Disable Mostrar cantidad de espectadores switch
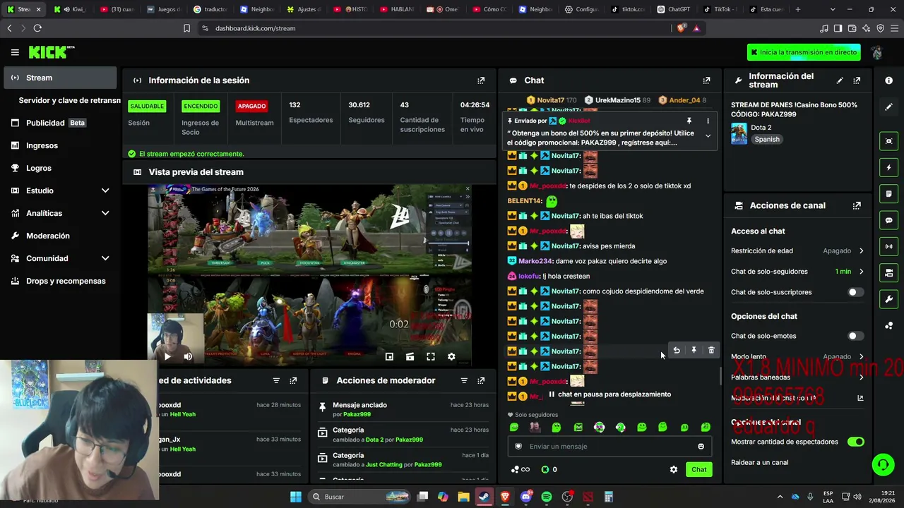904x508 pixels. (x=855, y=442)
